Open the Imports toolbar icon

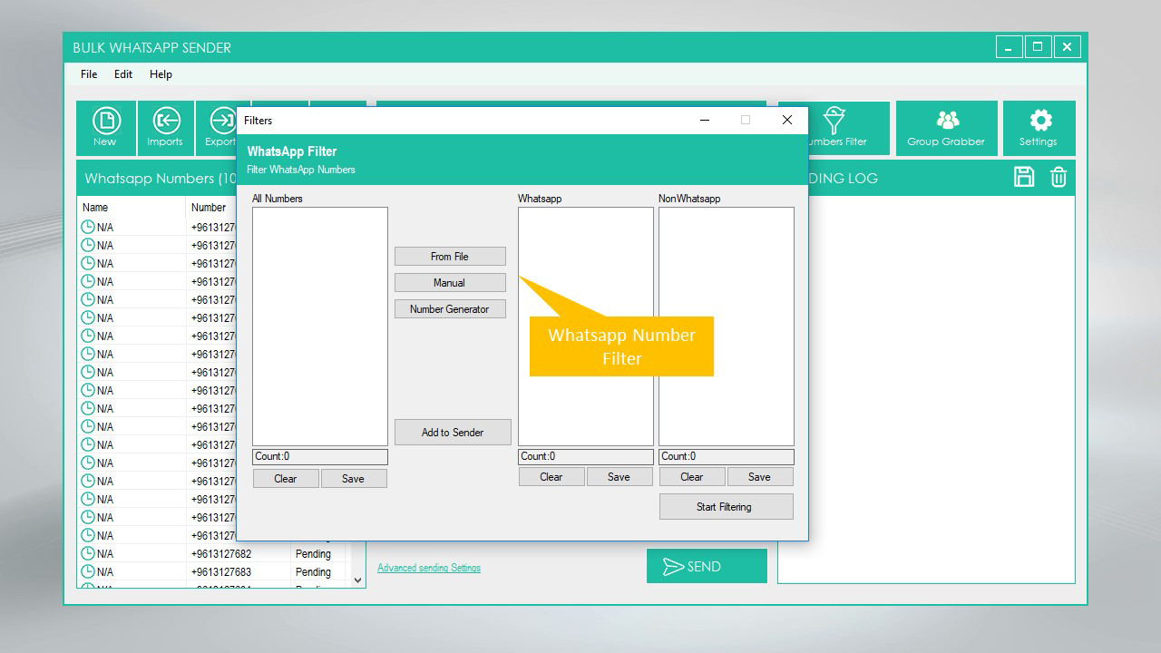pyautogui.click(x=165, y=128)
